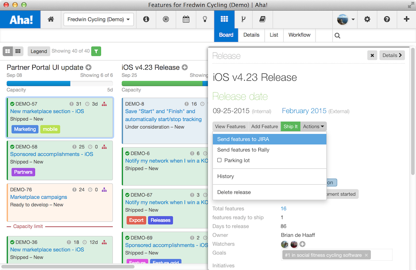This screenshot has height=270, width=416.
Task: Click the Goals tag input field
Action: (x=336, y=255)
